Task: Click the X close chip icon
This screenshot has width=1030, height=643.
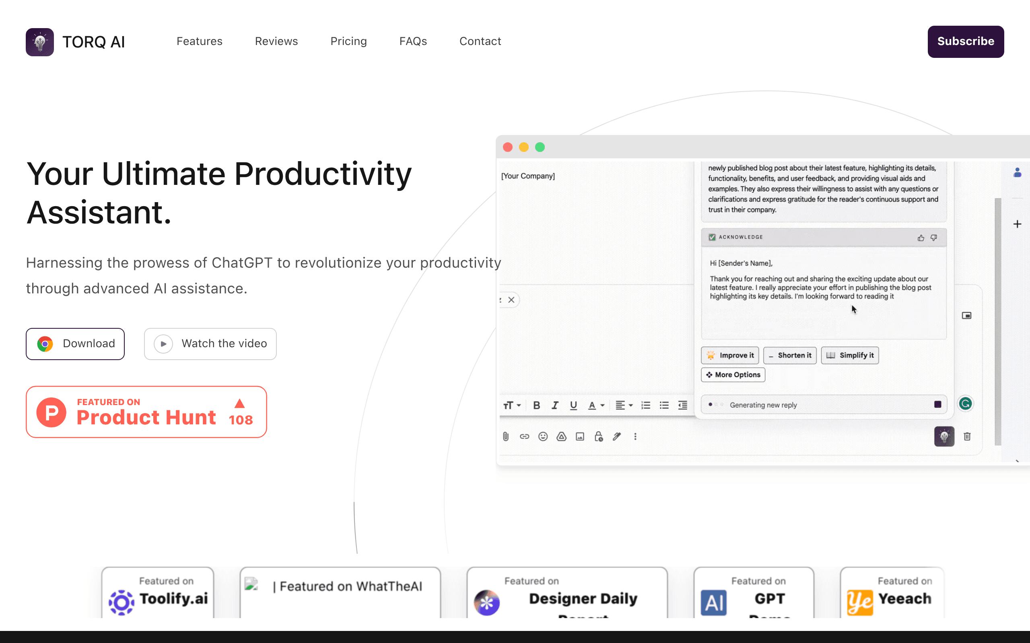Action: [511, 300]
